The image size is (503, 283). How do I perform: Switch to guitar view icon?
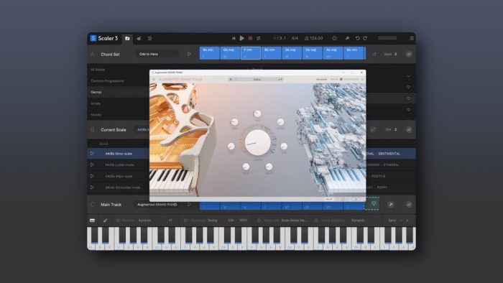pyautogui.click(x=105, y=221)
